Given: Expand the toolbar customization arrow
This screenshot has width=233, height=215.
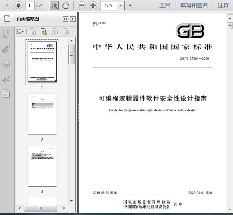Looking at the screenshot, I should (130, 6).
